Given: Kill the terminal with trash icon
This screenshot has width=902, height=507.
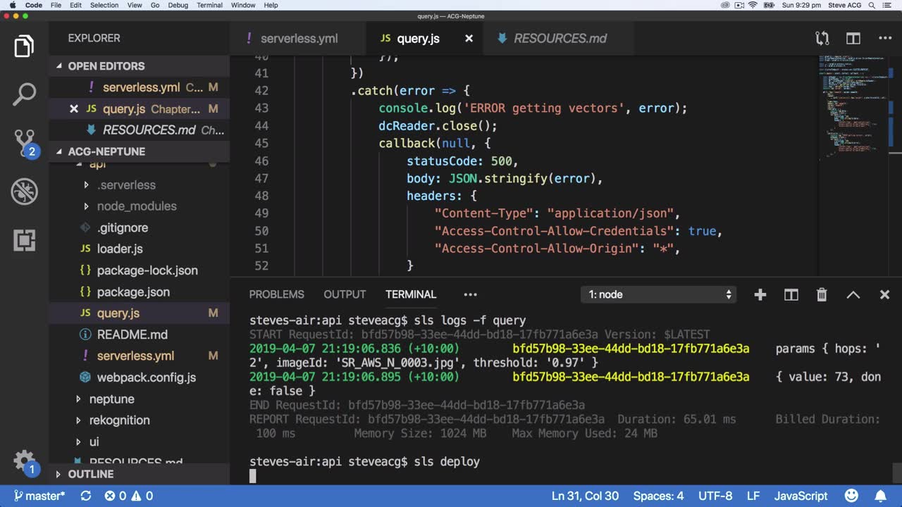Looking at the screenshot, I should coord(822,295).
